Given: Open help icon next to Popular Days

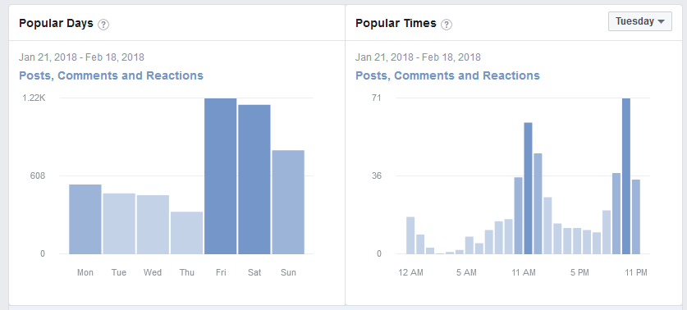Looking at the screenshot, I should tap(103, 25).
